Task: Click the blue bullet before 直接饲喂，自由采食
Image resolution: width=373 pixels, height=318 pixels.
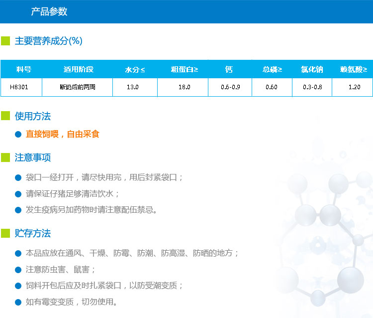Action: (18, 134)
